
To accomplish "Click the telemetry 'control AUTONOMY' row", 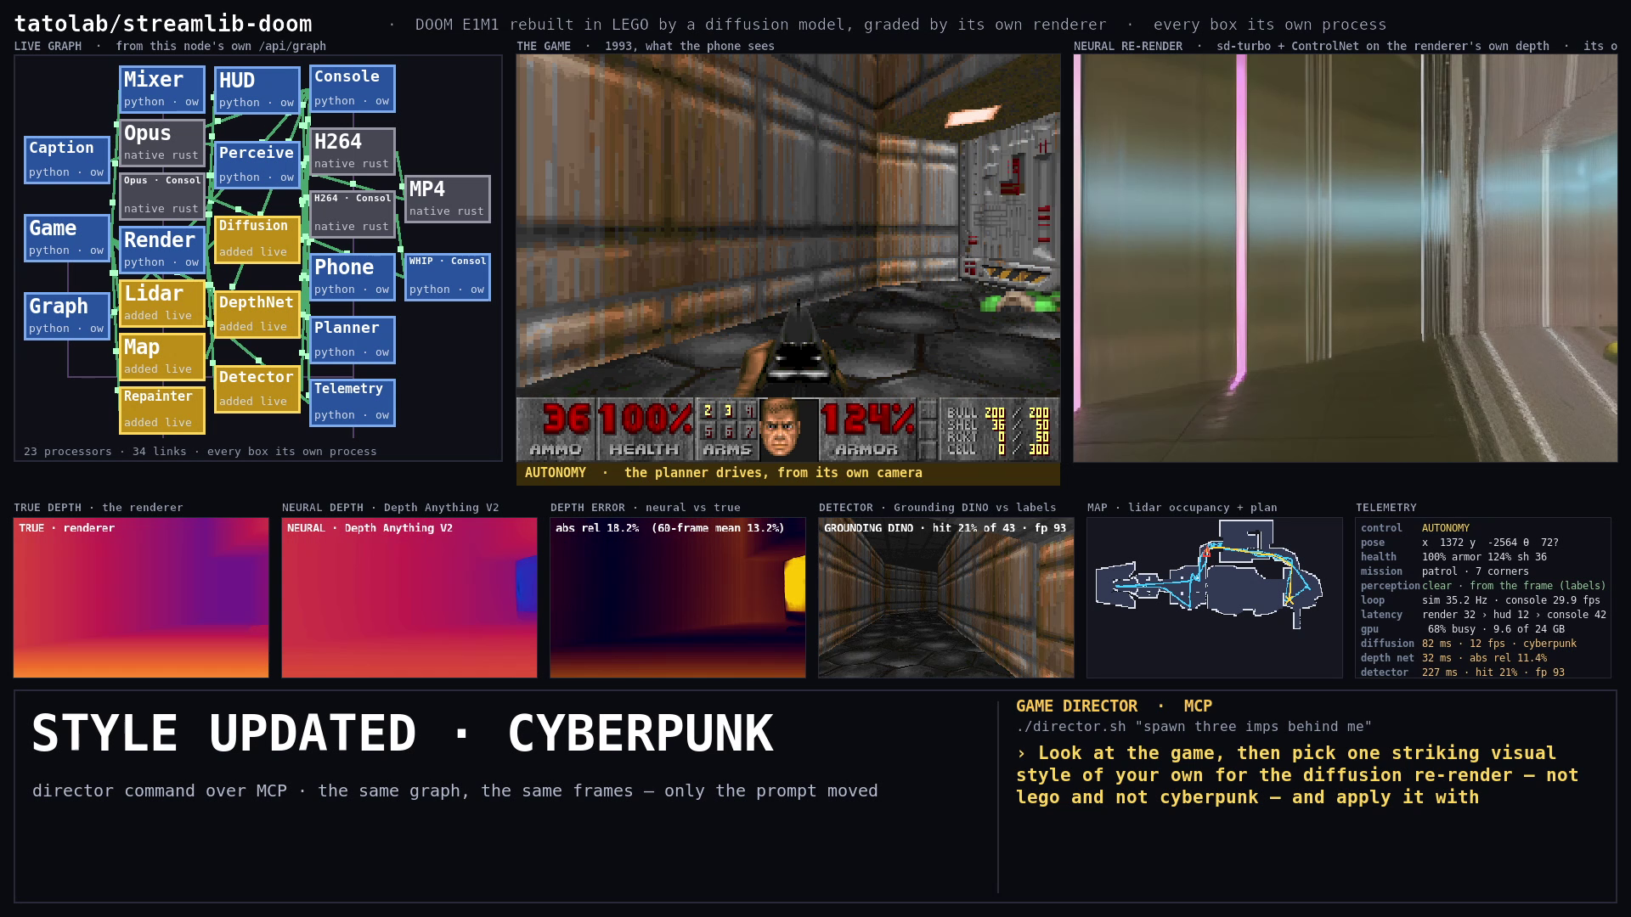I will point(1483,528).
